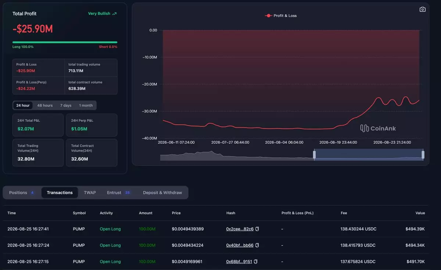Copy hash 0x68bf...9151 with copy icon
This screenshot has width=441, height=270.
point(256,262)
